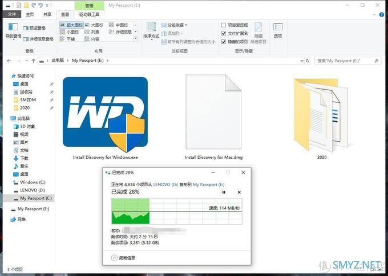The height and width of the screenshot is (276, 388).
Task: Open 音乐 in navigation pane
Action: 24,166
